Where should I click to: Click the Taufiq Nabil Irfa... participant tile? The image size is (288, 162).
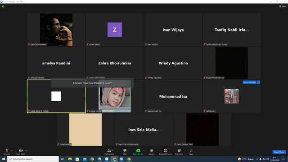[232, 30]
